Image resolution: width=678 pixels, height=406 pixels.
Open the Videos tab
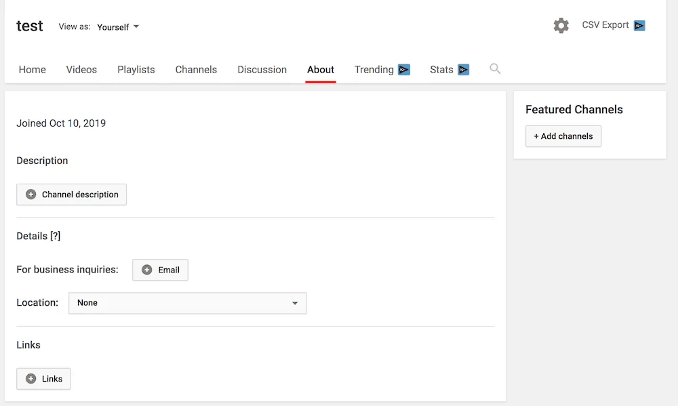[x=81, y=69]
